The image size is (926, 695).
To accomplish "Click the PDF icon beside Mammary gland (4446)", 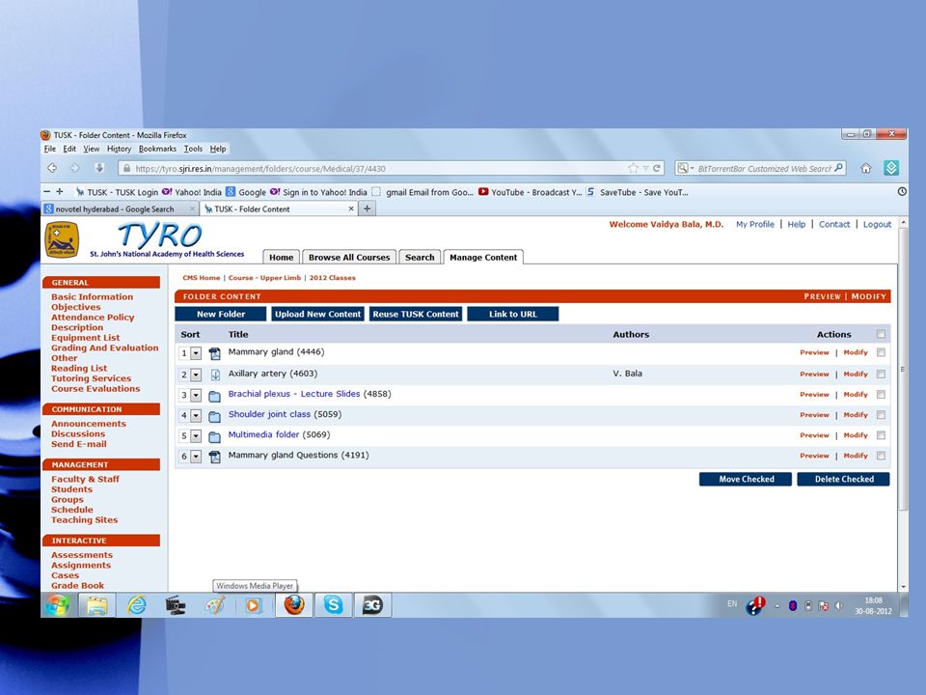I will 214,353.
